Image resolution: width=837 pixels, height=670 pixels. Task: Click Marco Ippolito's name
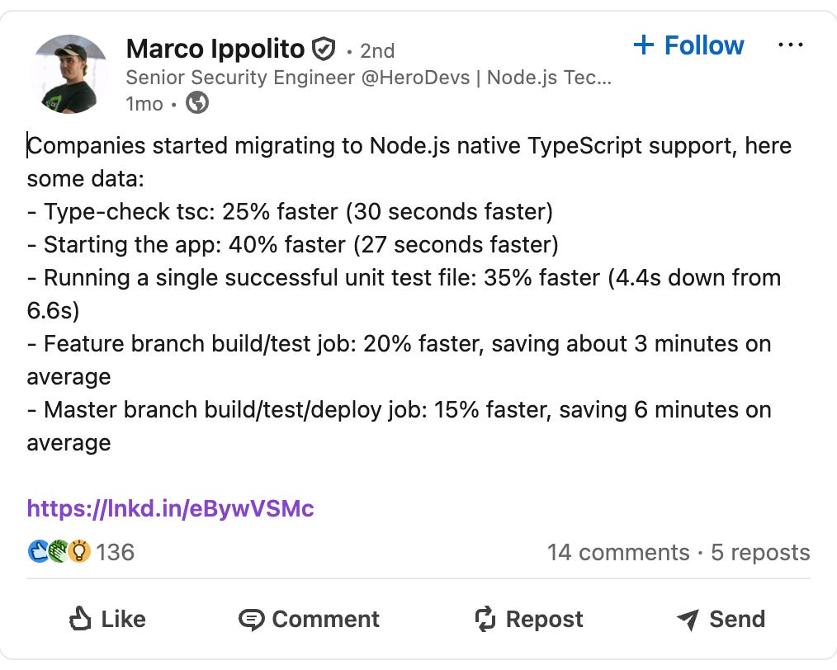coord(215,48)
